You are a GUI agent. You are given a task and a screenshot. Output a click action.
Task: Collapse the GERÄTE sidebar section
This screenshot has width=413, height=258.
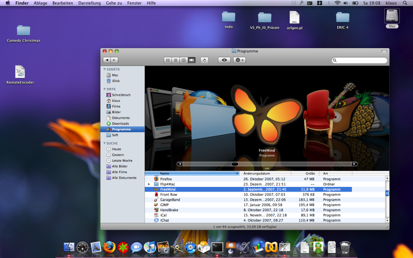[105, 69]
